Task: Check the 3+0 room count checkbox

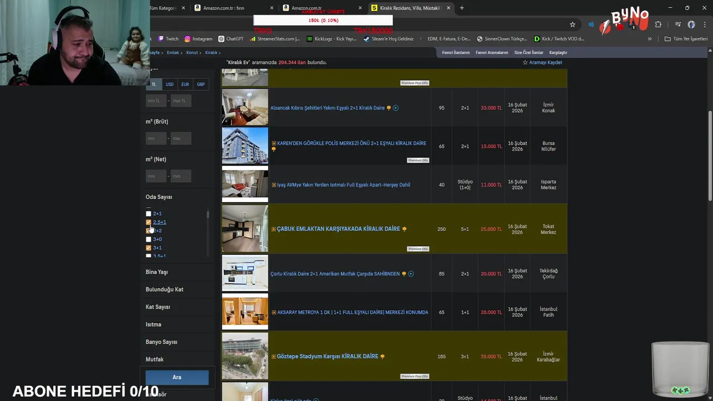Action: (148, 239)
